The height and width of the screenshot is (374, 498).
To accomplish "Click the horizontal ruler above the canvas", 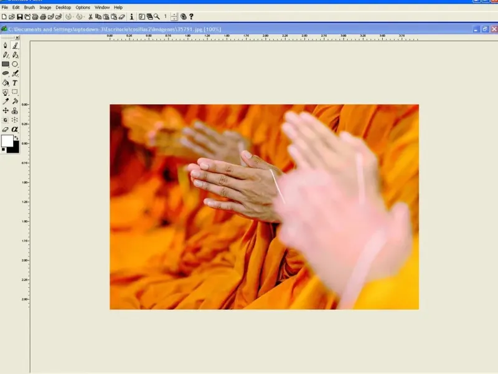I will (x=263, y=37).
